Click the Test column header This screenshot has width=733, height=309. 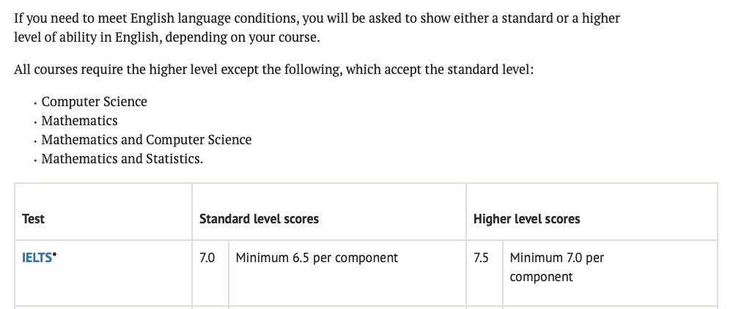tap(33, 219)
